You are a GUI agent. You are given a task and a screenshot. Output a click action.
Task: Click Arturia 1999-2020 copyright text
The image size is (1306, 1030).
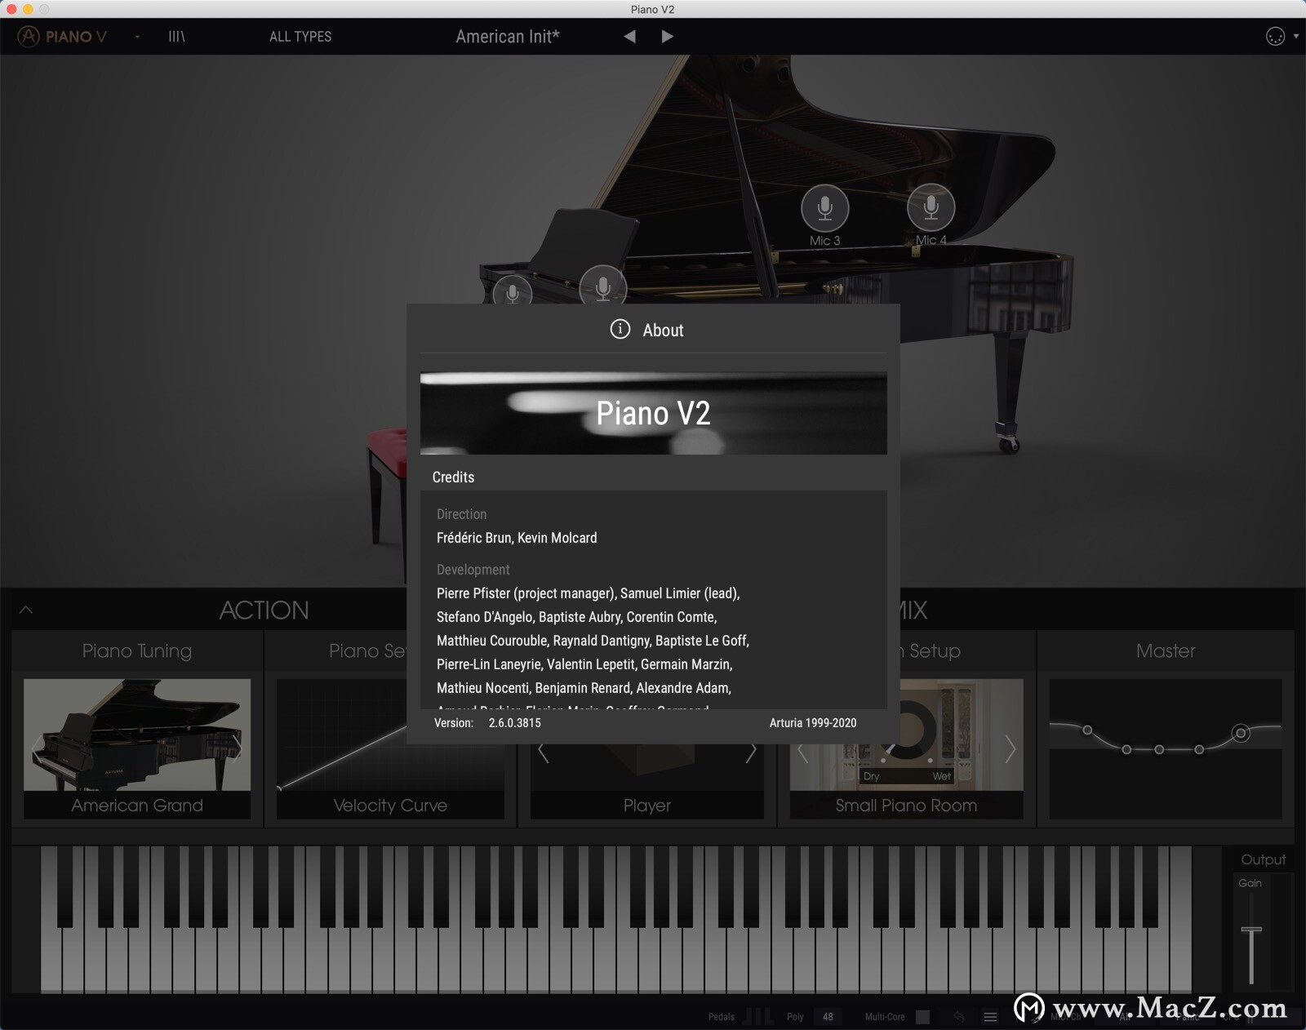(813, 723)
